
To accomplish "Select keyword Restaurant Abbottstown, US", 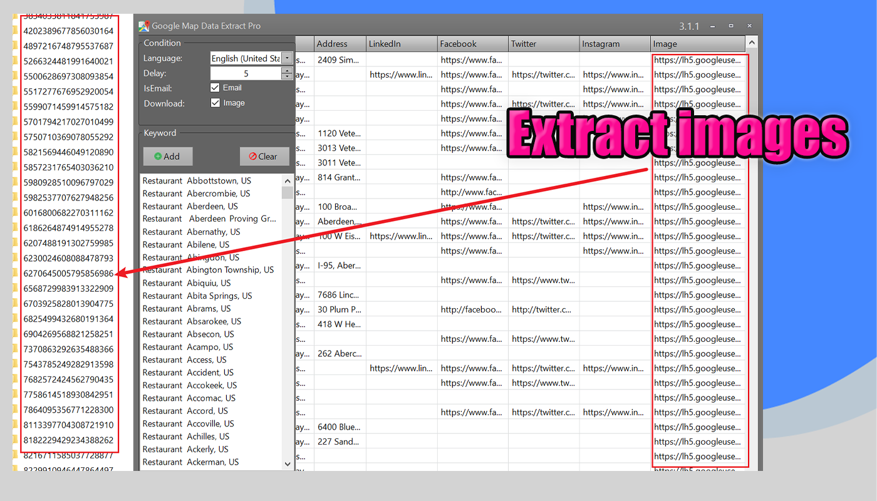I will (197, 180).
